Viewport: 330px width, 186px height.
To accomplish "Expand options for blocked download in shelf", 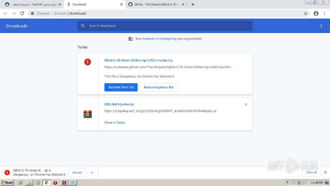I will 92,173.
